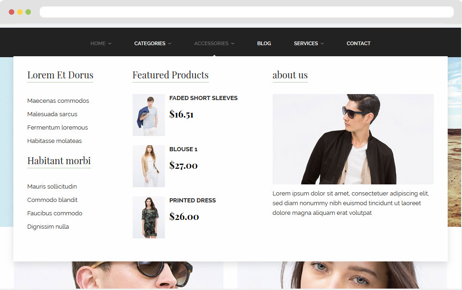462x290 pixels.
Task: Visit the Habitasse molateas link
Action: point(55,141)
